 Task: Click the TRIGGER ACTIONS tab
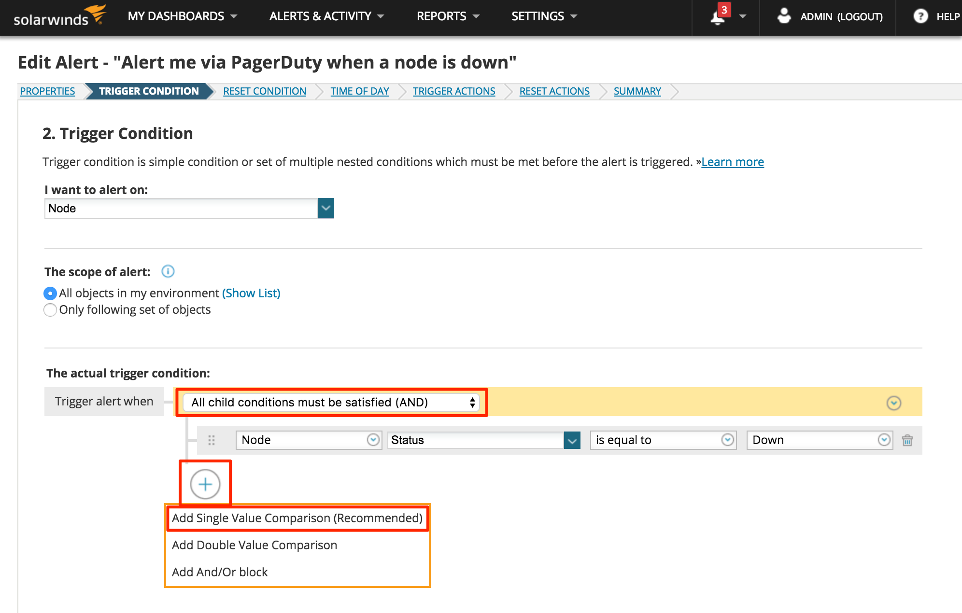[454, 91]
